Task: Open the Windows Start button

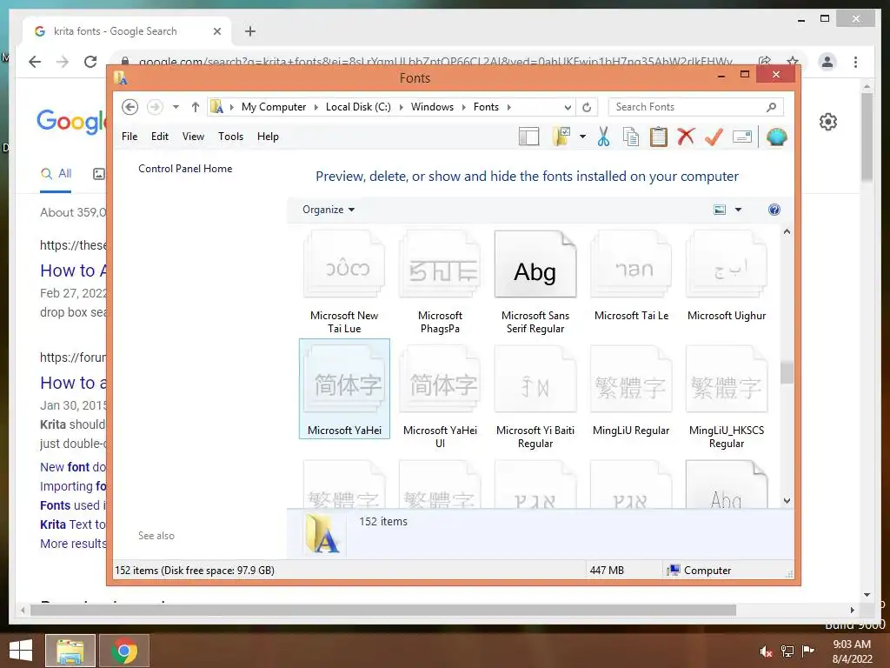Action: (21, 651)
